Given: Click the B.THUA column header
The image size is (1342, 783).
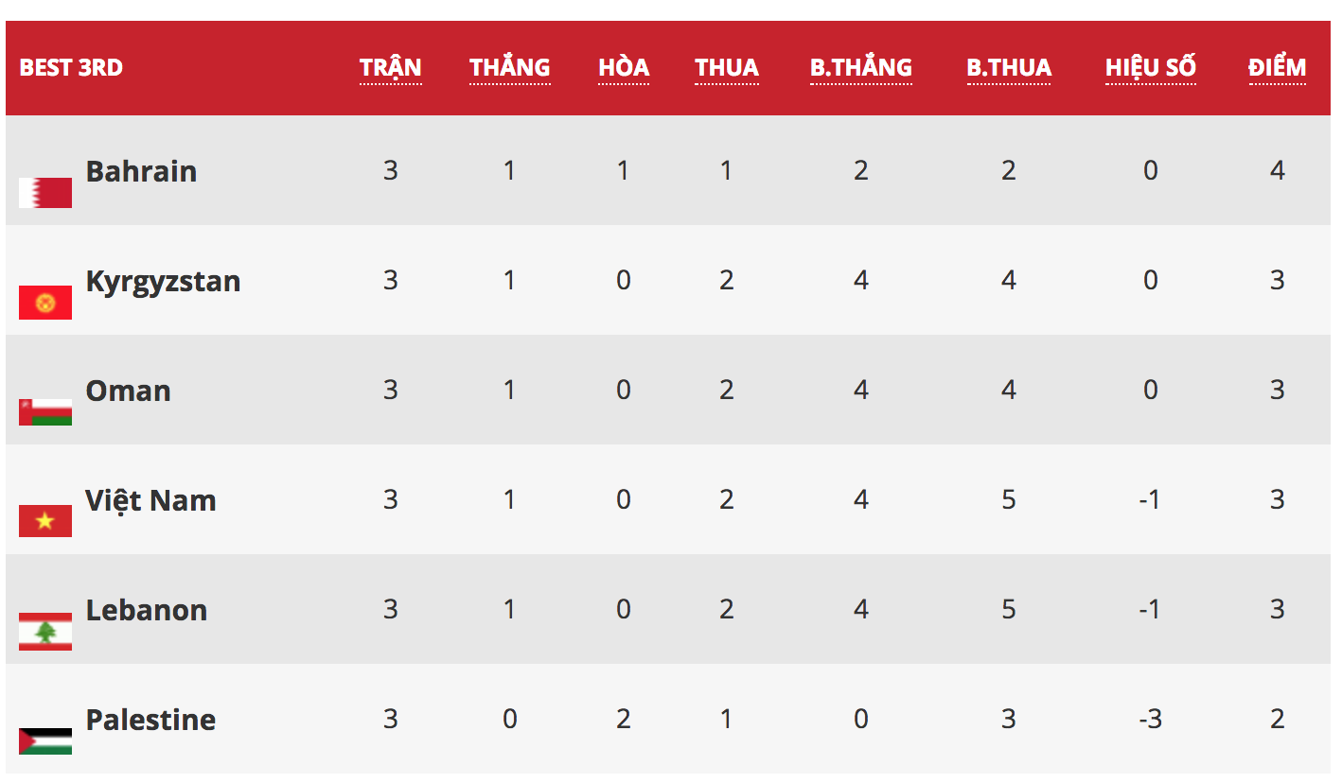Looking at the screenshot, I should point(1009,68).
